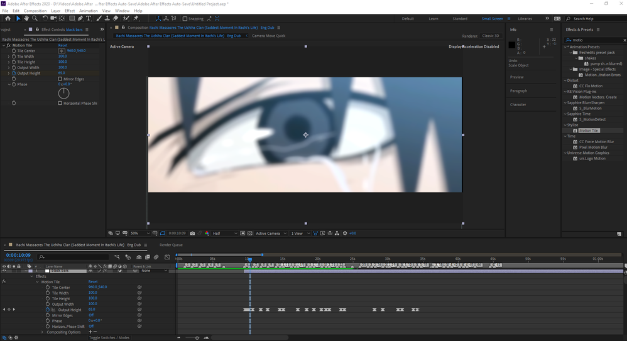This screenshot has height=341, width=627.
Task: Select the Pan Behind anchor point tool
Action: [62, 18]
